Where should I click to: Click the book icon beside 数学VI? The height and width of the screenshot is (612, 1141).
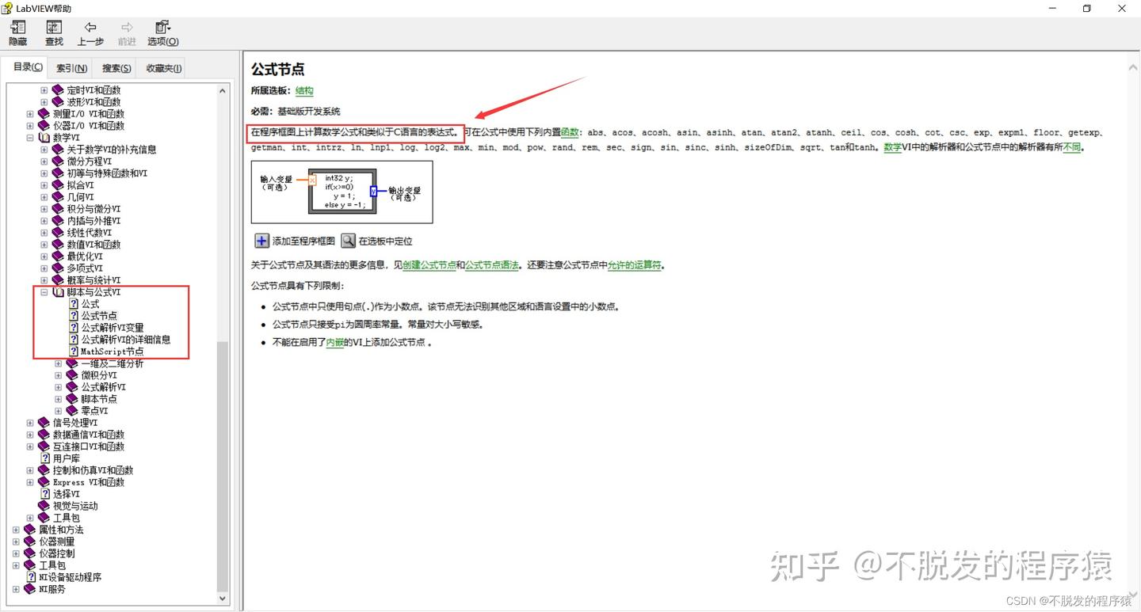pyautogui.click(x=44, y=137)
